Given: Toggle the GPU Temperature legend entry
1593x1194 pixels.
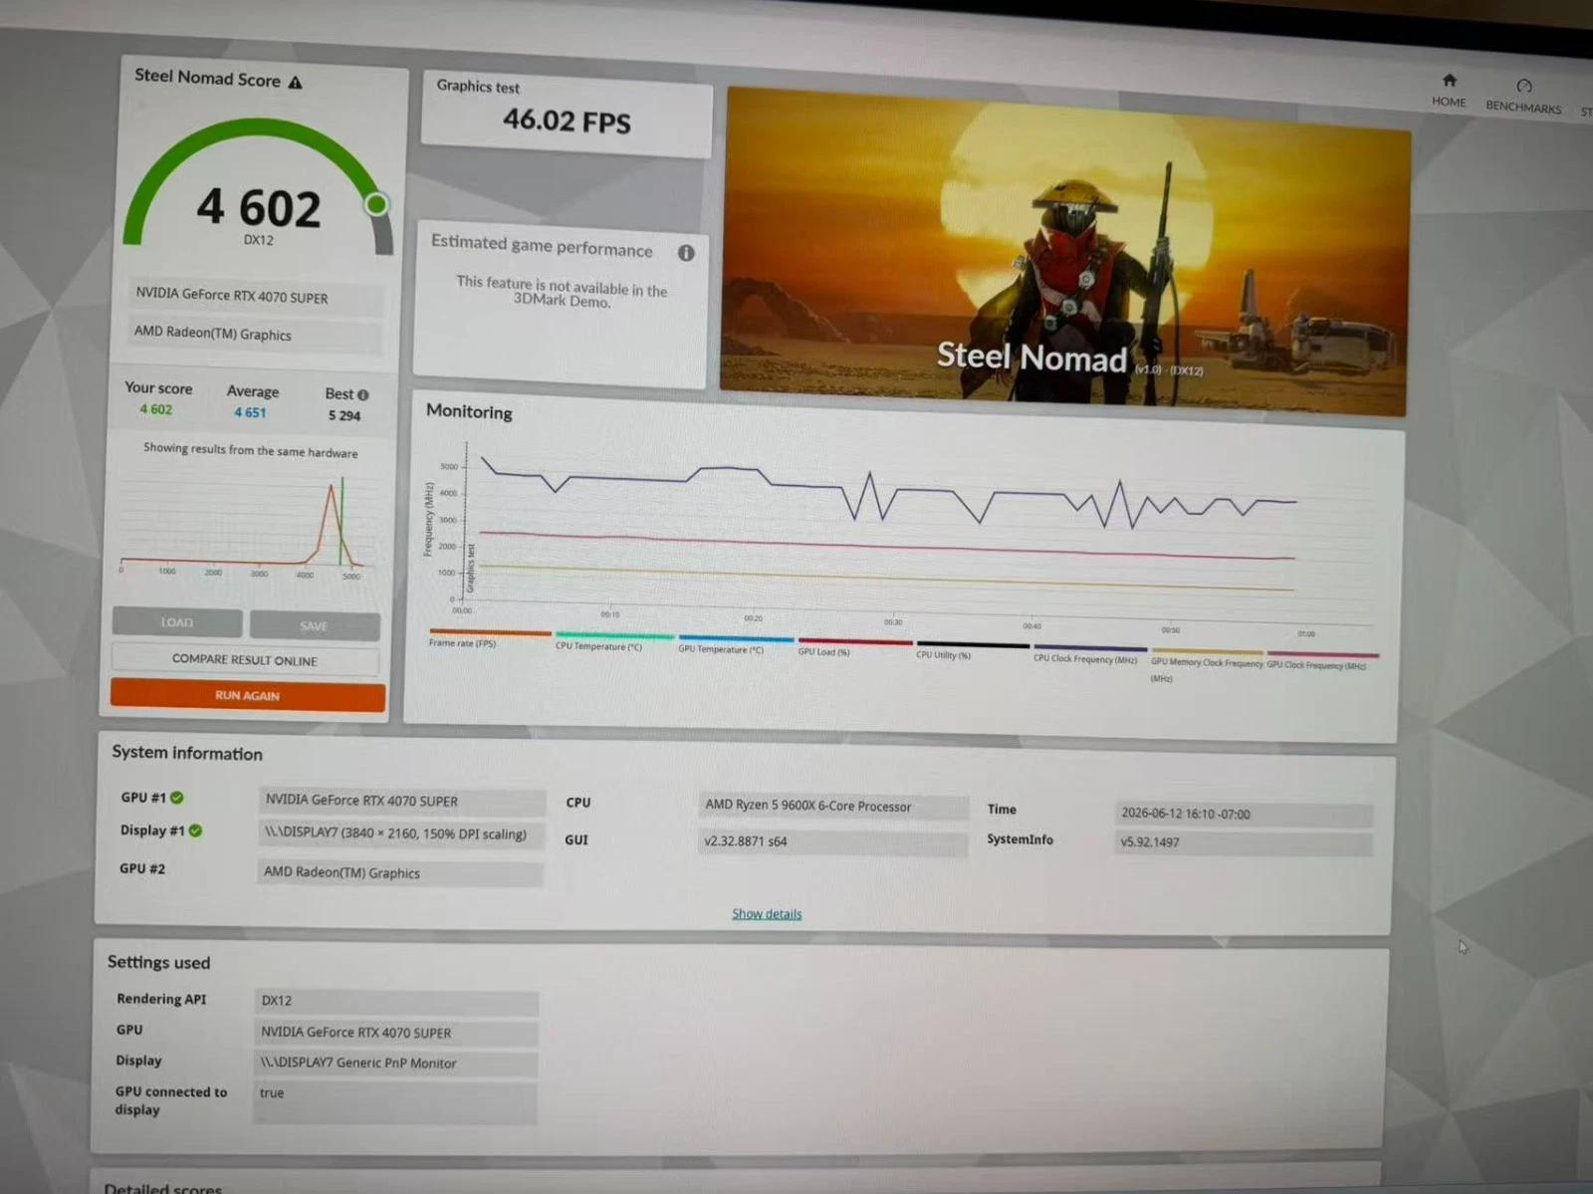Looking at the screenshot, I should (736, 644).
